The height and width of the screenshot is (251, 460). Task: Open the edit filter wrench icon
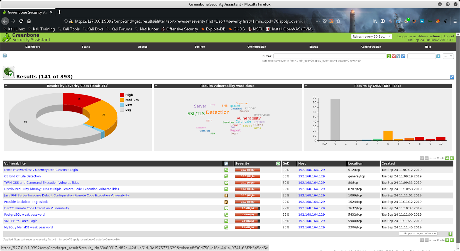pyautogui.click(x=403, y=56)
